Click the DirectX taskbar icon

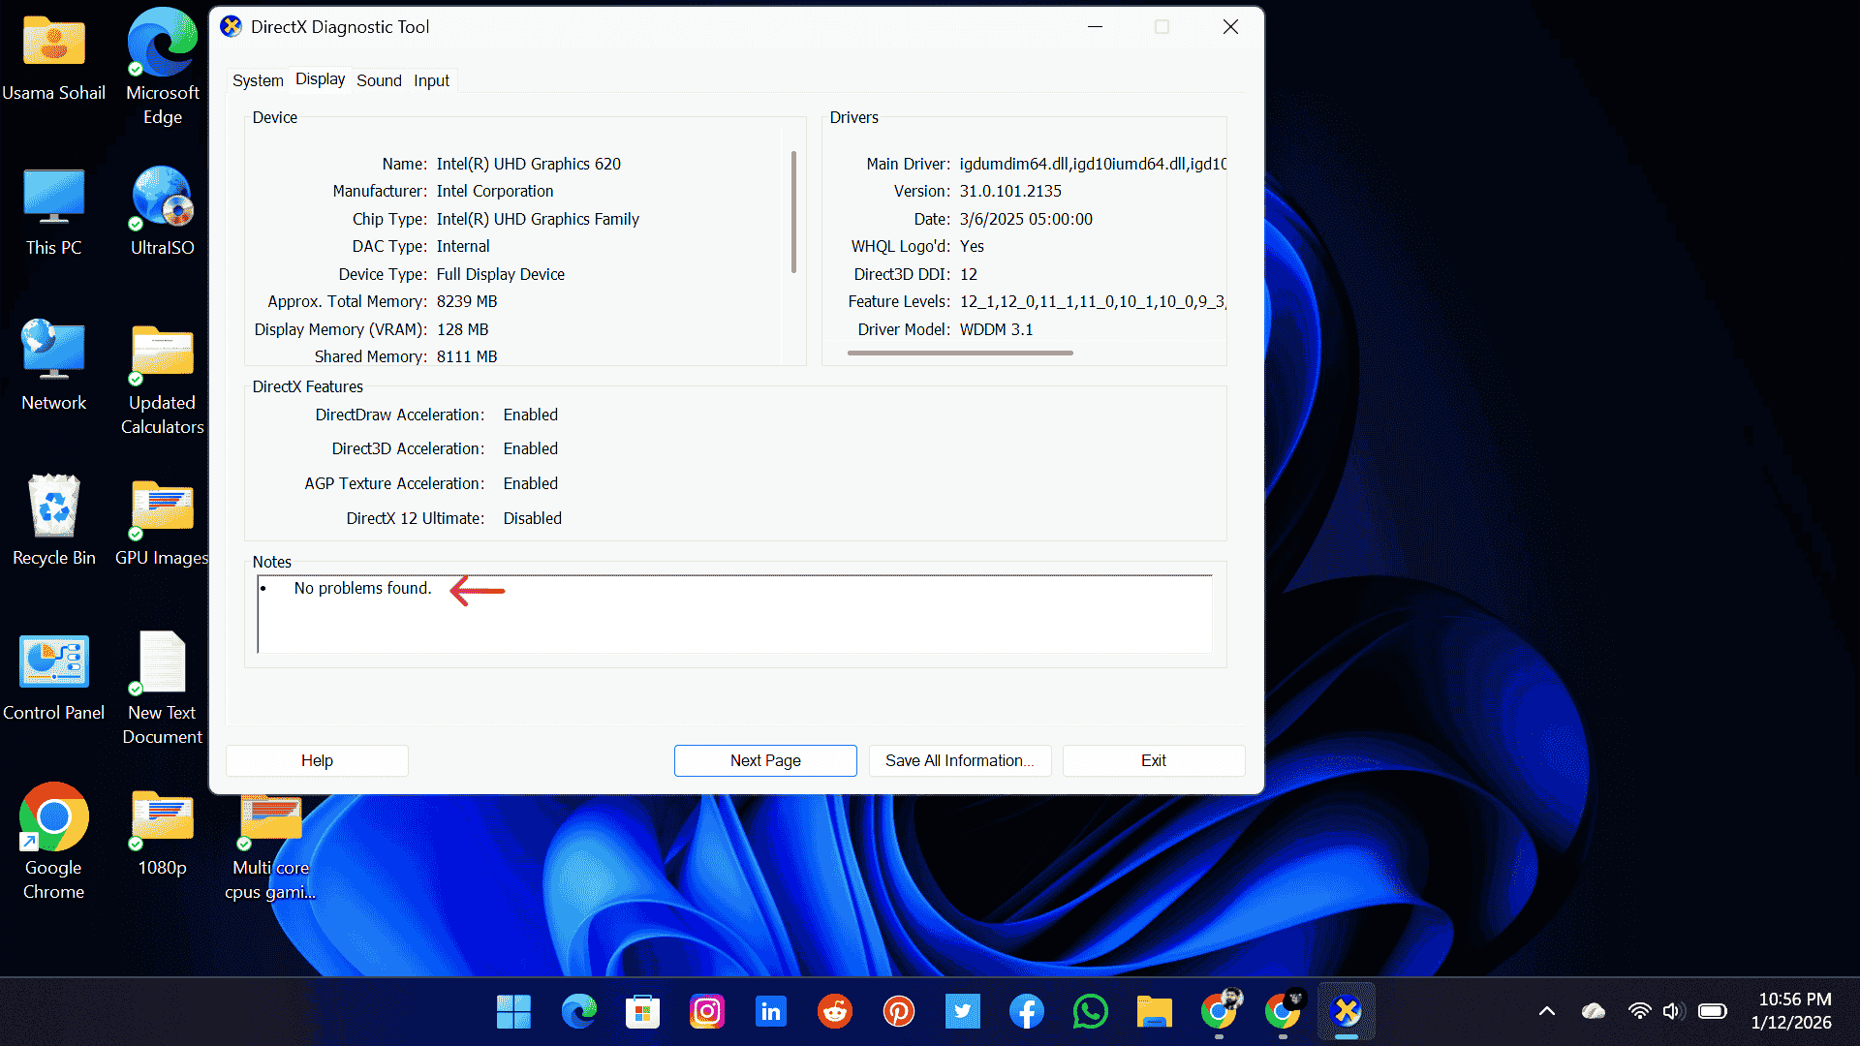pyautogui.click(x=1347, y=1011)
